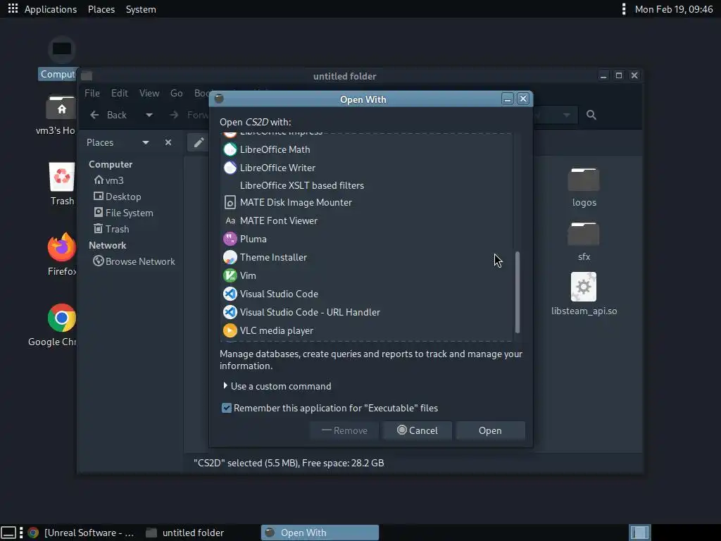Choose Theme Installer from the list

(x=367, y=258)
